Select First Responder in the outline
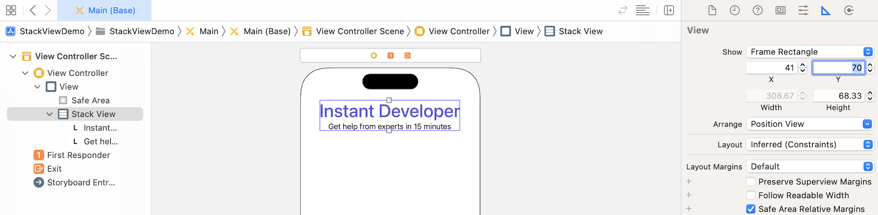 click(78, 155)
